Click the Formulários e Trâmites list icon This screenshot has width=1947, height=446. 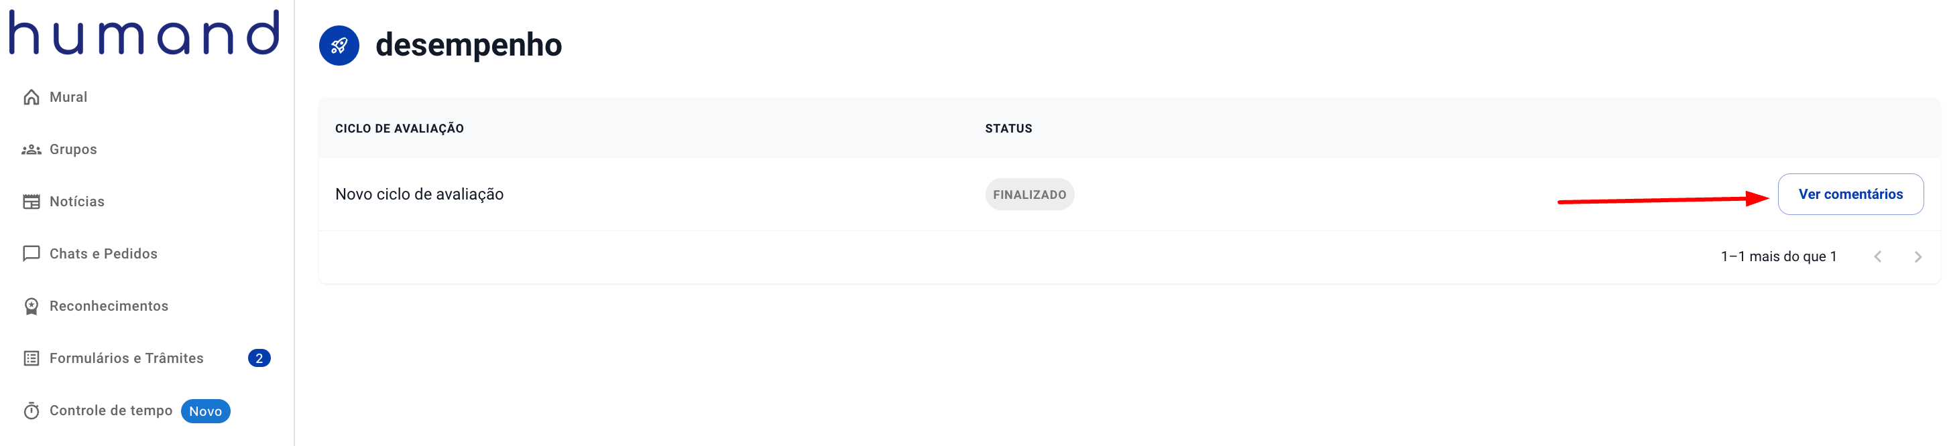(x=31, y=358)
